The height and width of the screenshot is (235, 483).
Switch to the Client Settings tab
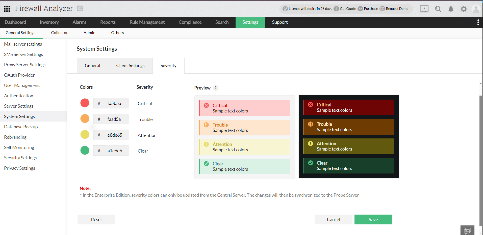pos(130,66)
